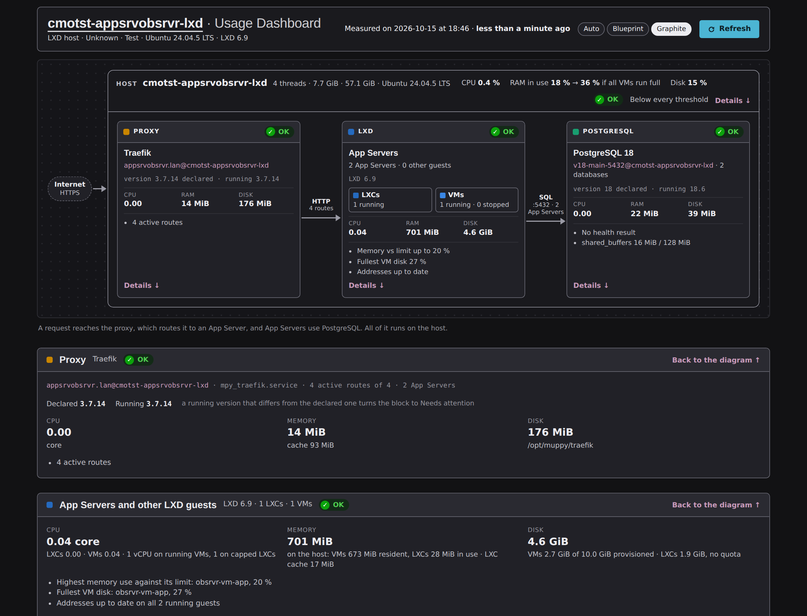The width and height of the screenshot is (807, 616).
Task: Click the OK status badge on Proxy card
Action: click(x=279, y=131)
